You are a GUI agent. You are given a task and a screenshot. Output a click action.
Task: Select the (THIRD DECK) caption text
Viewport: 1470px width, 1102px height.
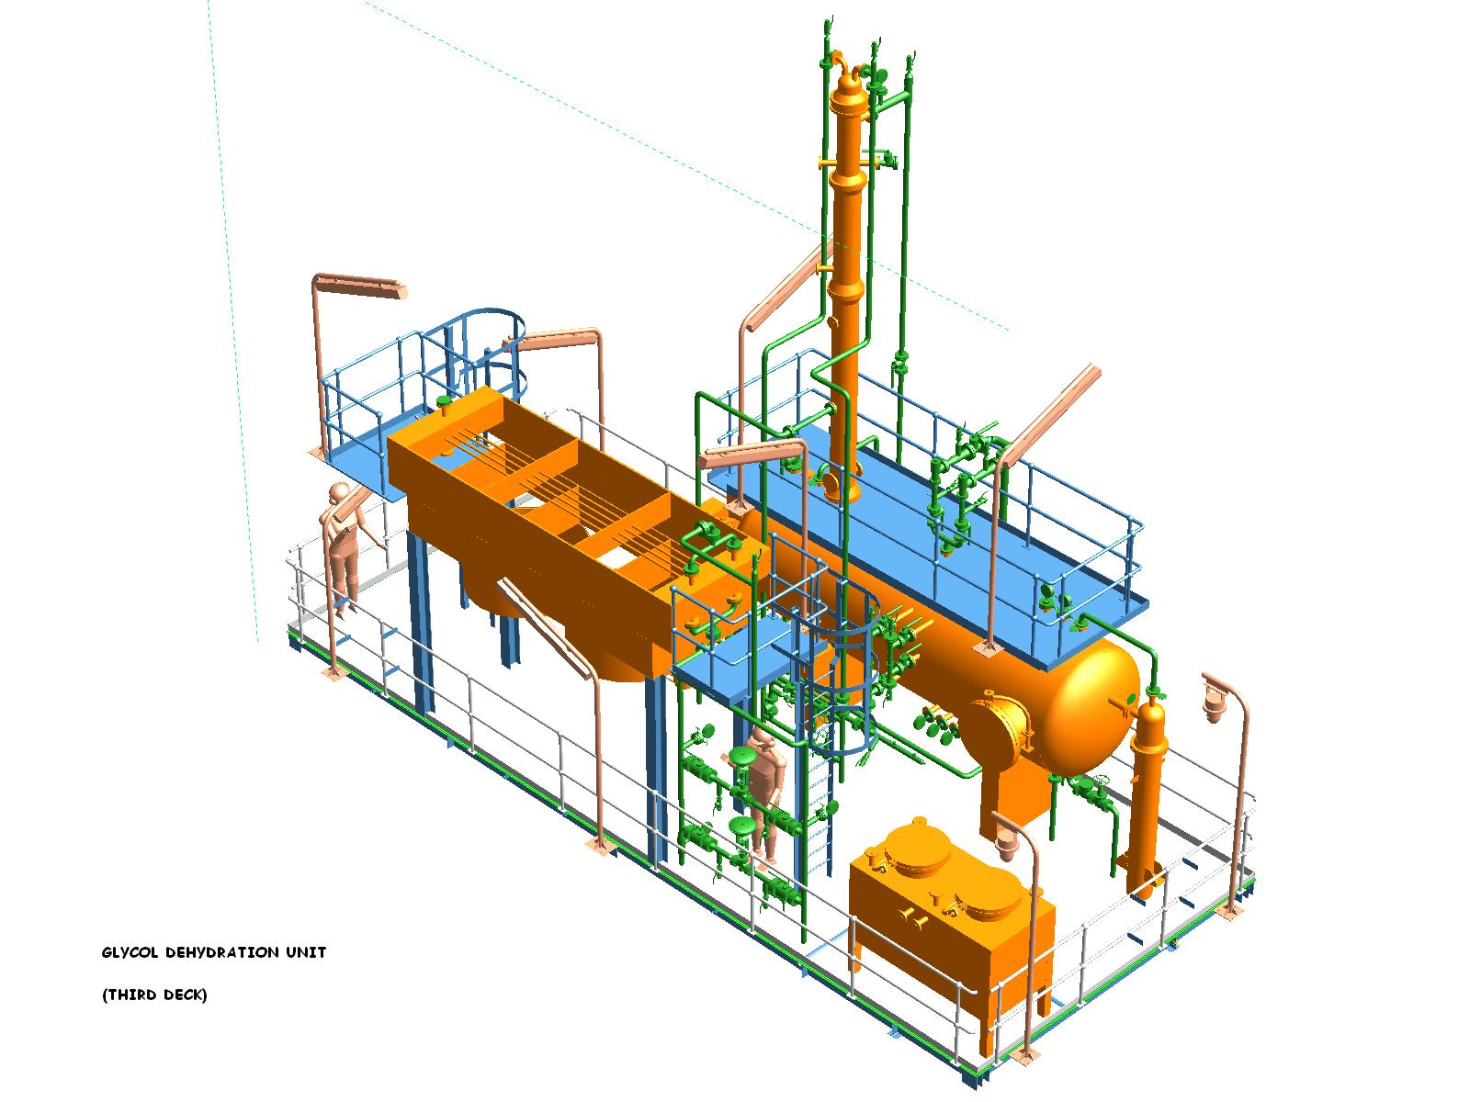[x=154, y=995]
